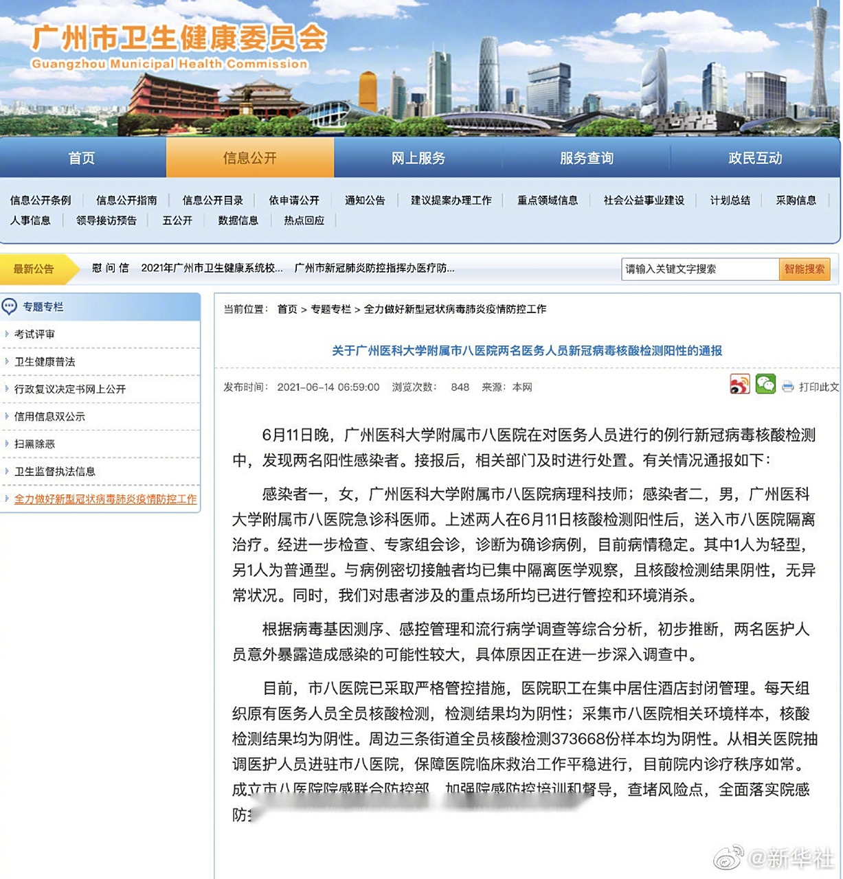Open the 通知公告 link

(x=364, y=200)
